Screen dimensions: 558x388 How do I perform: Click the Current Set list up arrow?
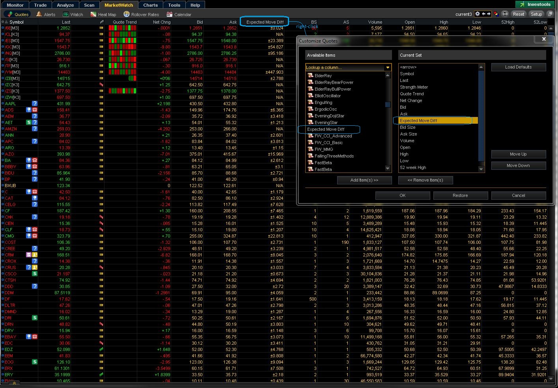481,67
